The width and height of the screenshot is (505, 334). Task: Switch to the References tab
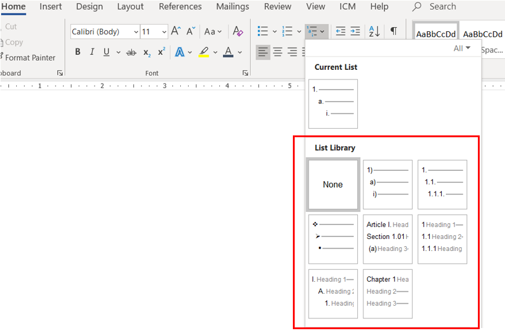[181, 7]
